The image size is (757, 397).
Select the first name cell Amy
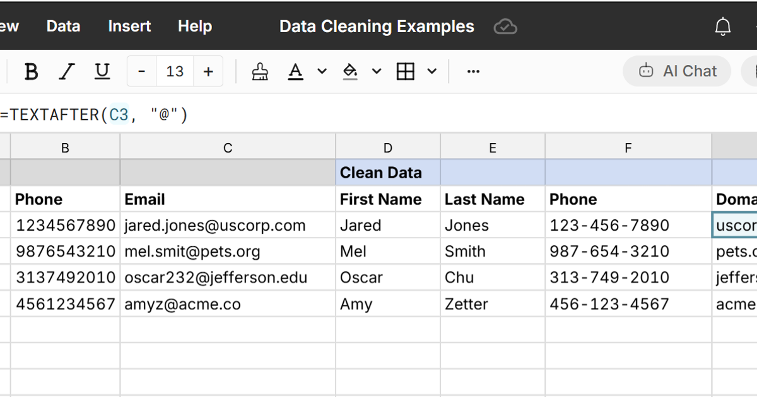pyautogui.click(x=388, y=304)
